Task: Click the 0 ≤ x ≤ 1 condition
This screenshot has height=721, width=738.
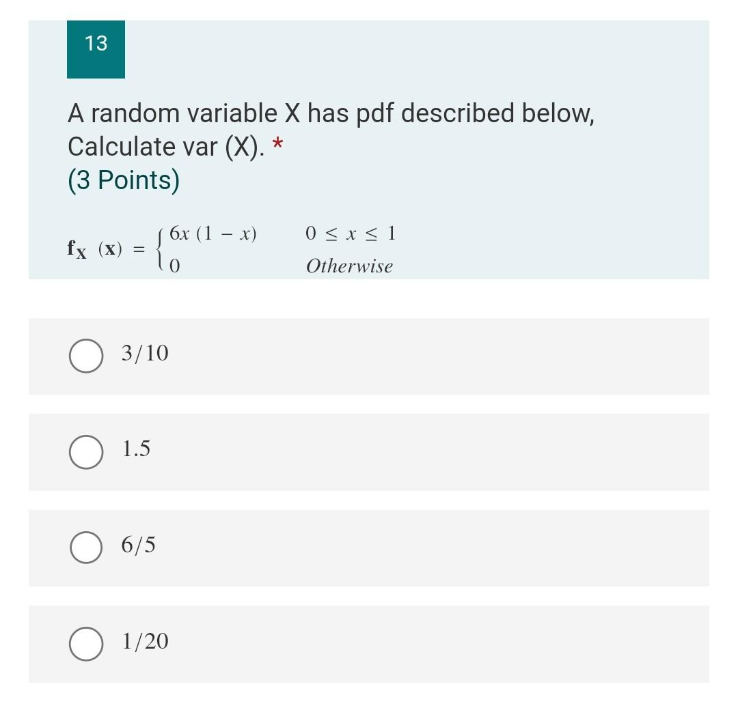Action: [x=350, y=234]
